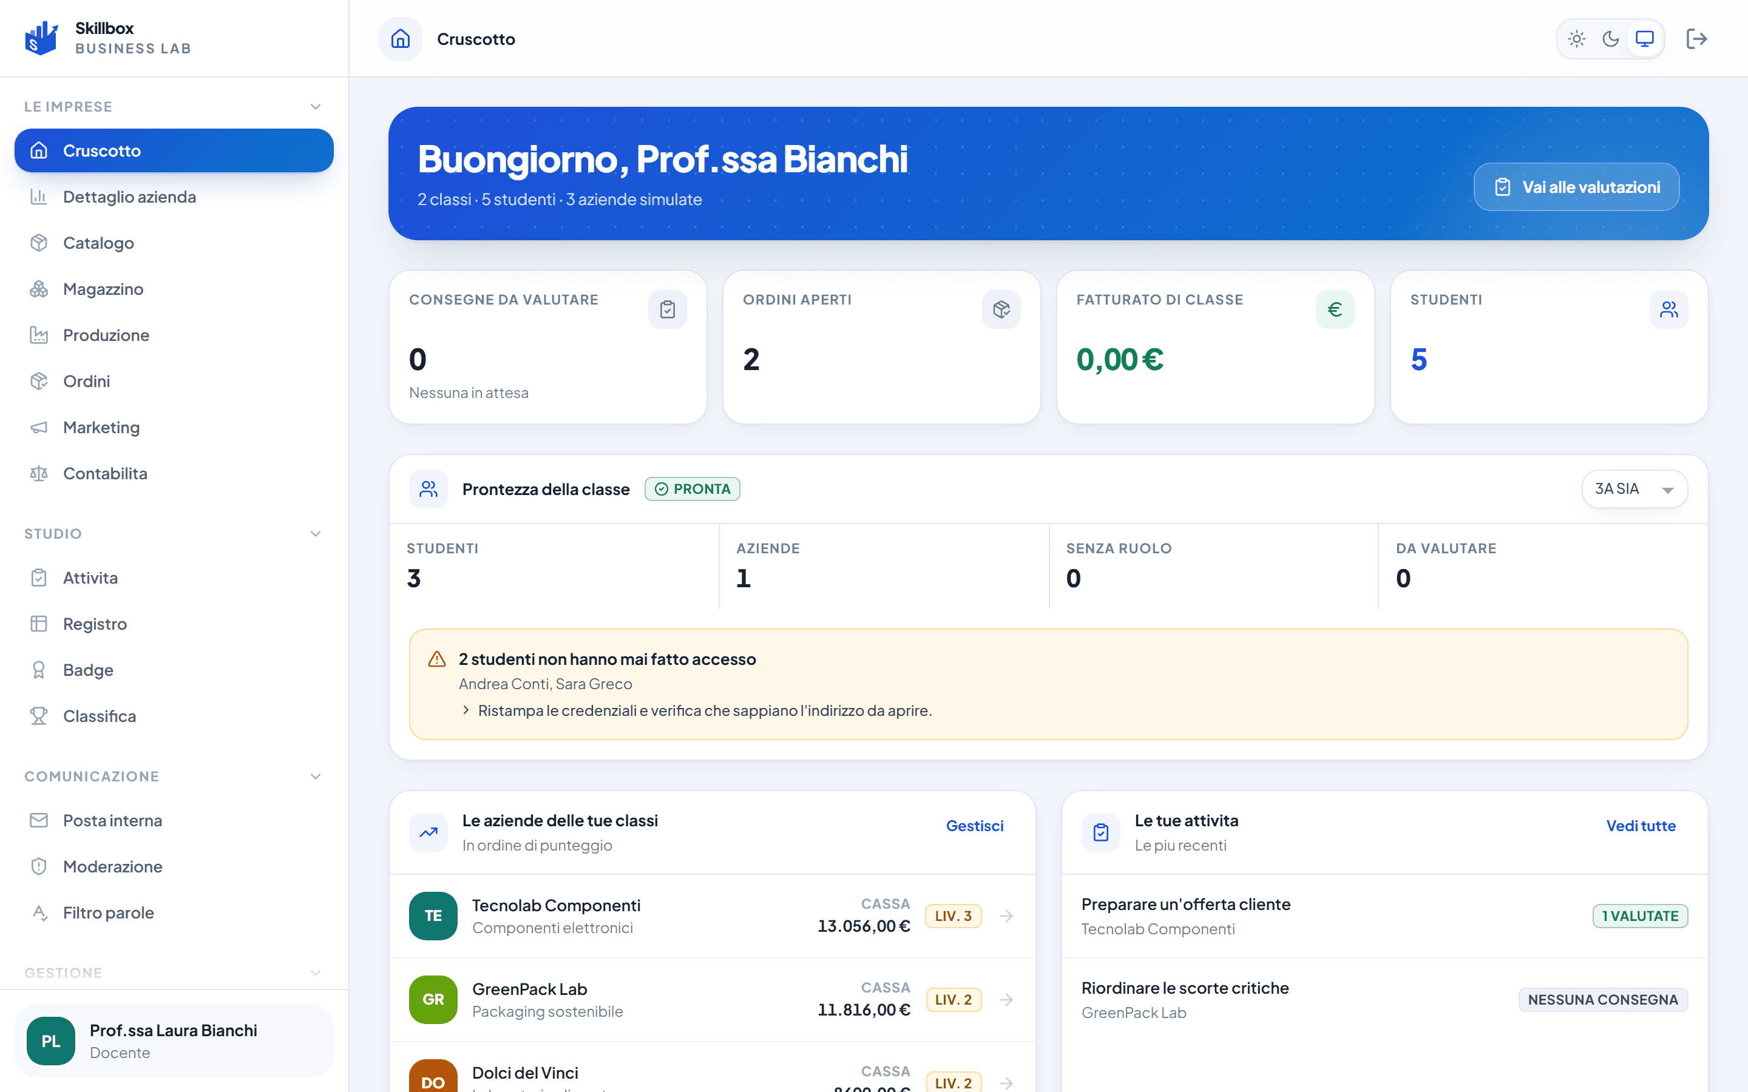Click the Prontezza della classe people icon

[x=429, y=489]
